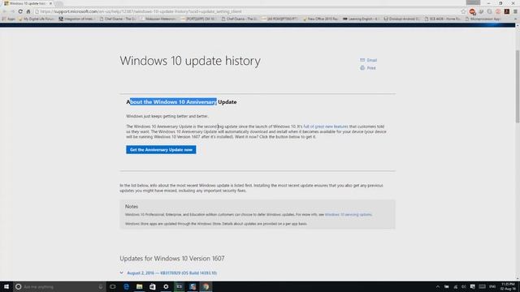Open Action Center notifications icon
The width and height of the screenshot is (520, 292).
472,286
